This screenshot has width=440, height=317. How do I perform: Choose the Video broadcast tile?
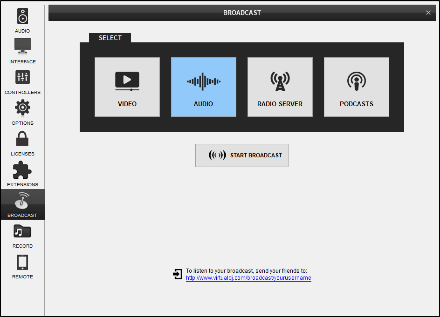(127, 87)
